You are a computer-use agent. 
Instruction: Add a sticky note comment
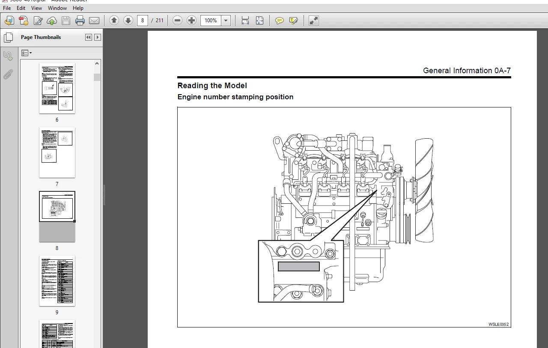(x=280, y=21)
